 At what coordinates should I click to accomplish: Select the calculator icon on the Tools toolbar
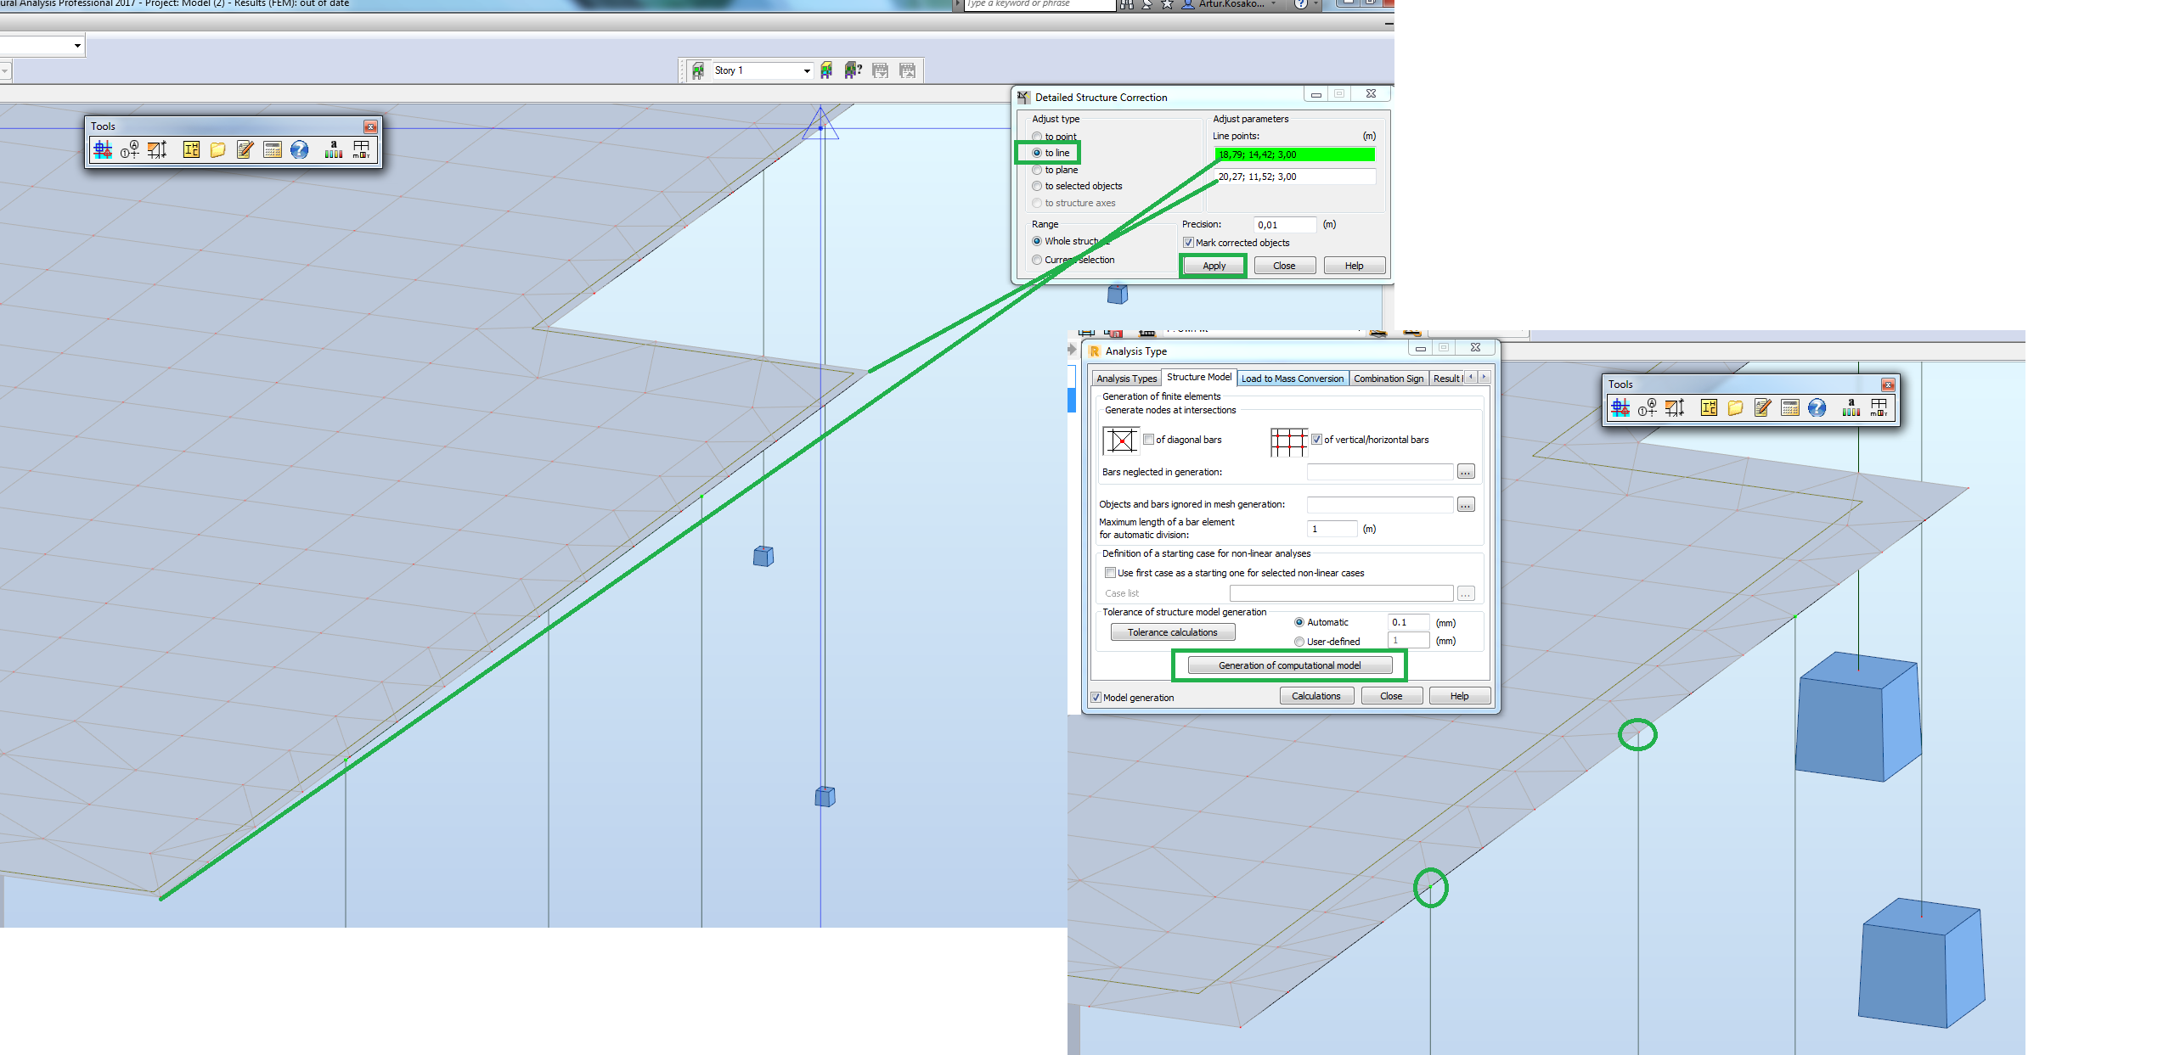point(272,150)
